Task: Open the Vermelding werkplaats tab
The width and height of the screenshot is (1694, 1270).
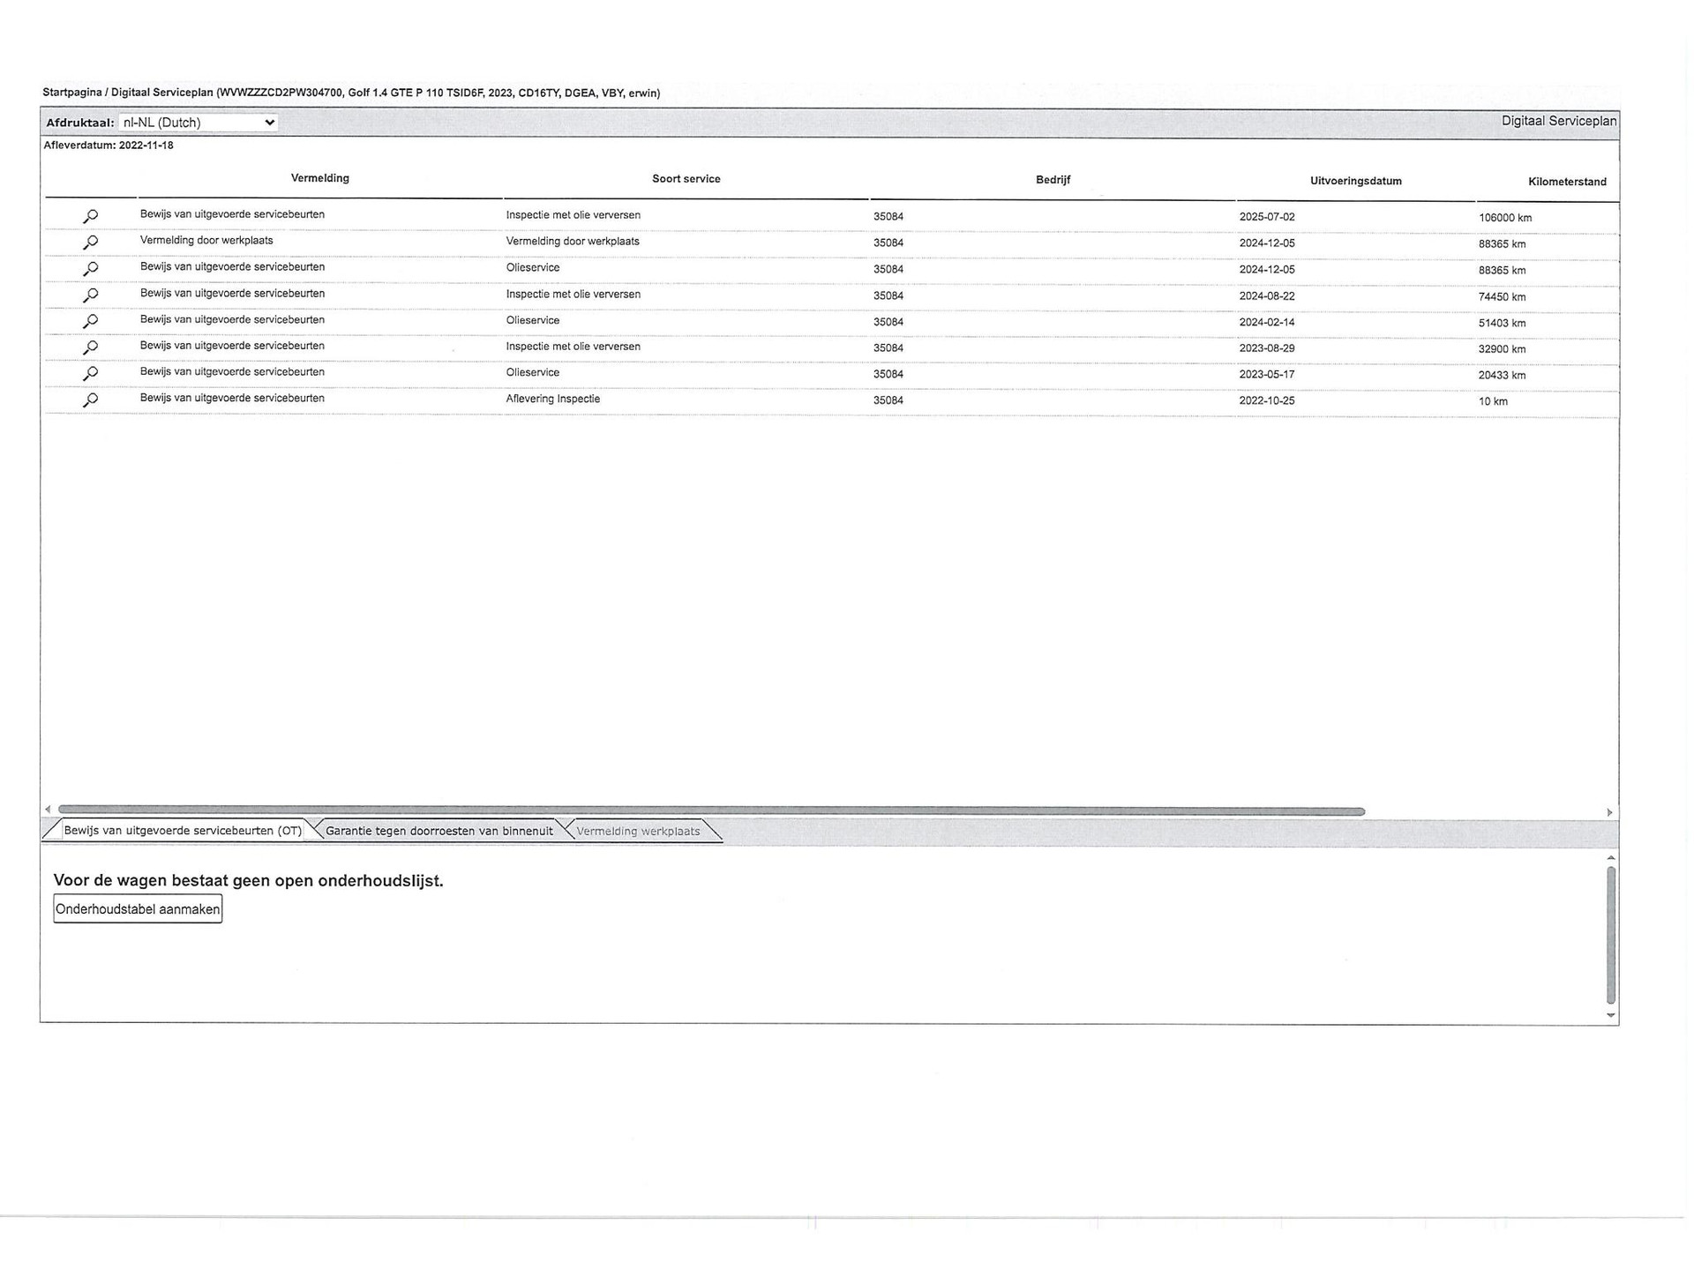Action: (x=638, y=831)
